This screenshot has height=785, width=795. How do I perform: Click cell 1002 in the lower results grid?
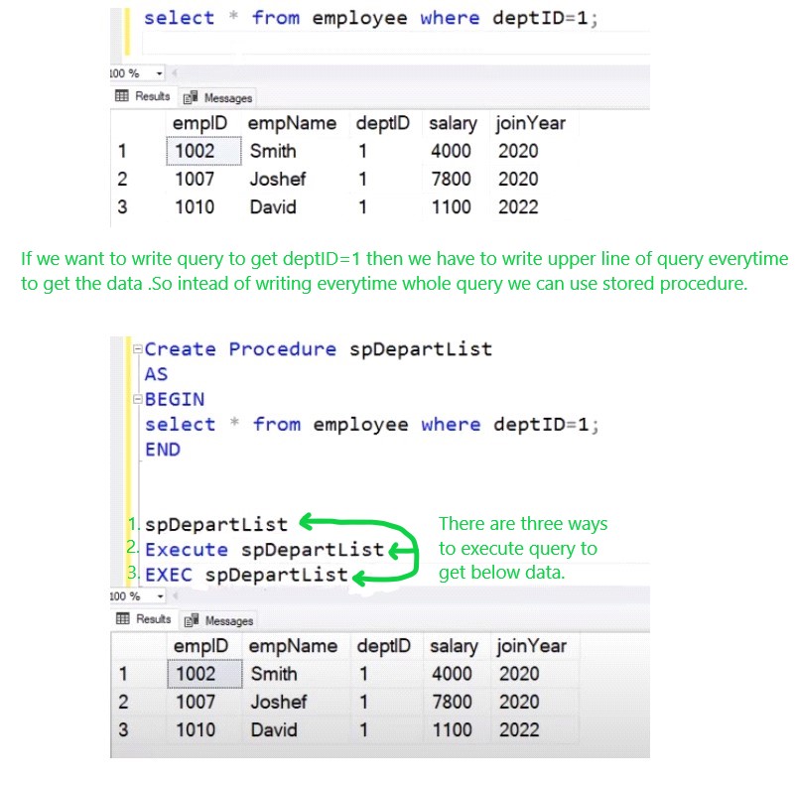pos(204,674)
